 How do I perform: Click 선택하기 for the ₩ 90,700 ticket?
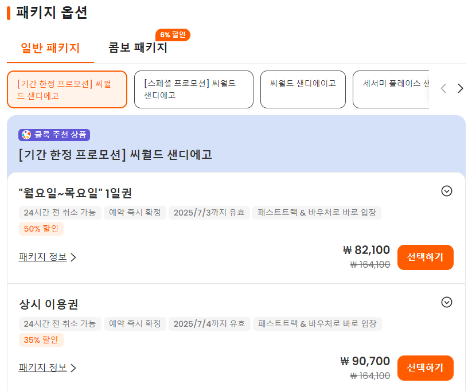[x=426, y=368]
